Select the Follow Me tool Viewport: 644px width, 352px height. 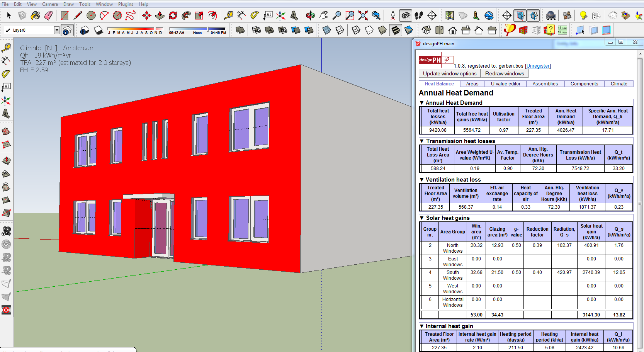click(x=186, y=15)
